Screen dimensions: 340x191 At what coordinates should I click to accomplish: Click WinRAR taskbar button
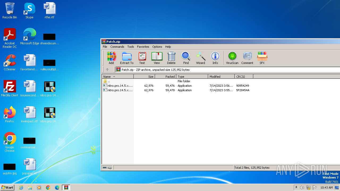click(x=66, y=188)
